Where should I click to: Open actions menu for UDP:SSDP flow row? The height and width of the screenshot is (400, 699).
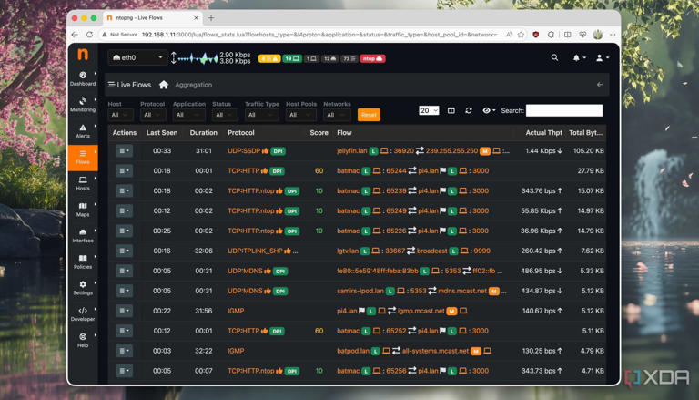(x=125, y=151)
